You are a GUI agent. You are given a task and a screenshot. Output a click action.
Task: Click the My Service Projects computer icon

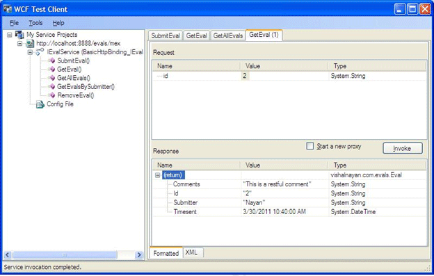pos(19,35)
